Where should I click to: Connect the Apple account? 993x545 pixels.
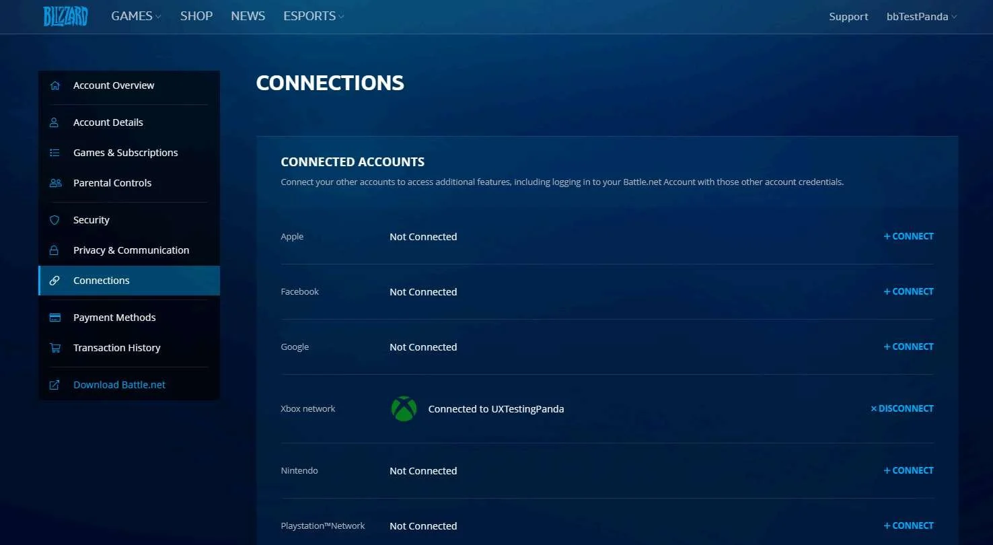[x=908, y=236]
